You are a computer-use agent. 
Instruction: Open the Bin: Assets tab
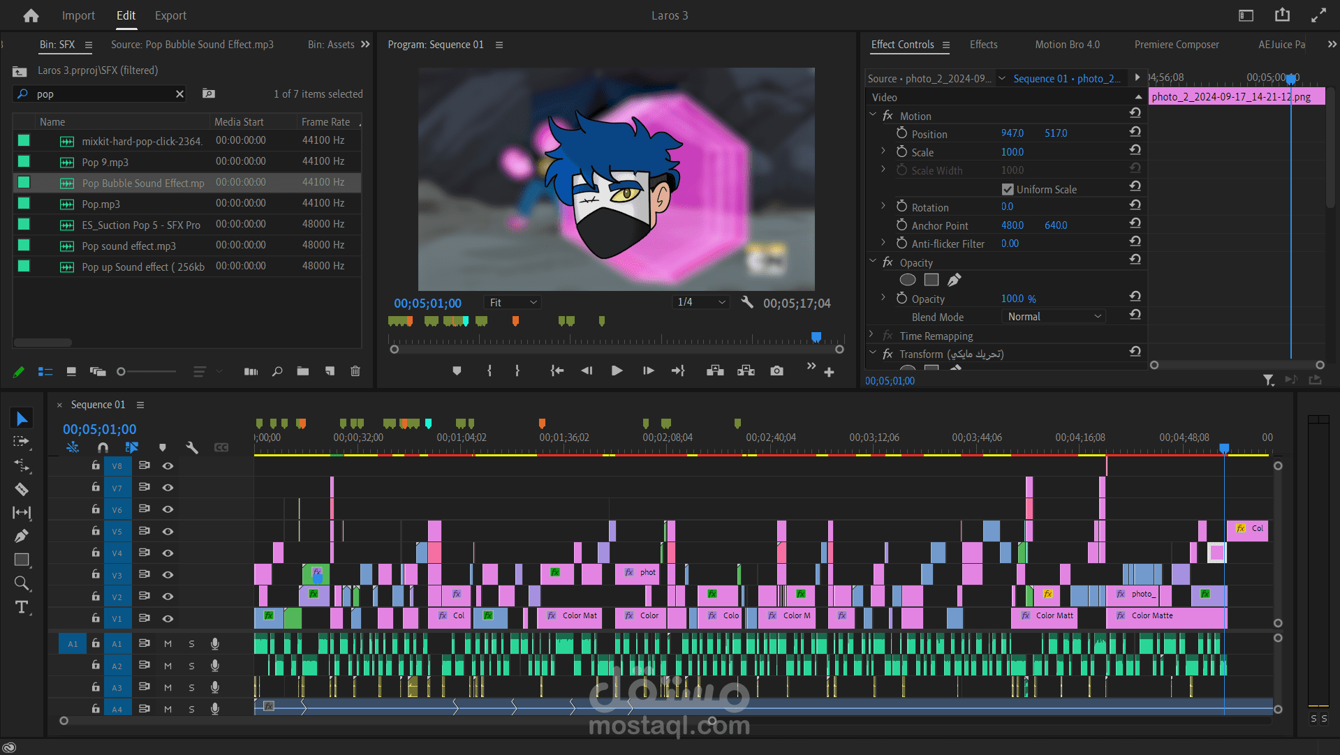coord(331,44)
